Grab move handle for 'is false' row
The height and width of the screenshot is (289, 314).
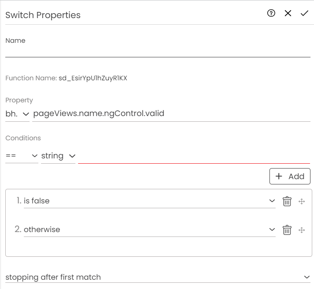click(x=302, y=201)
